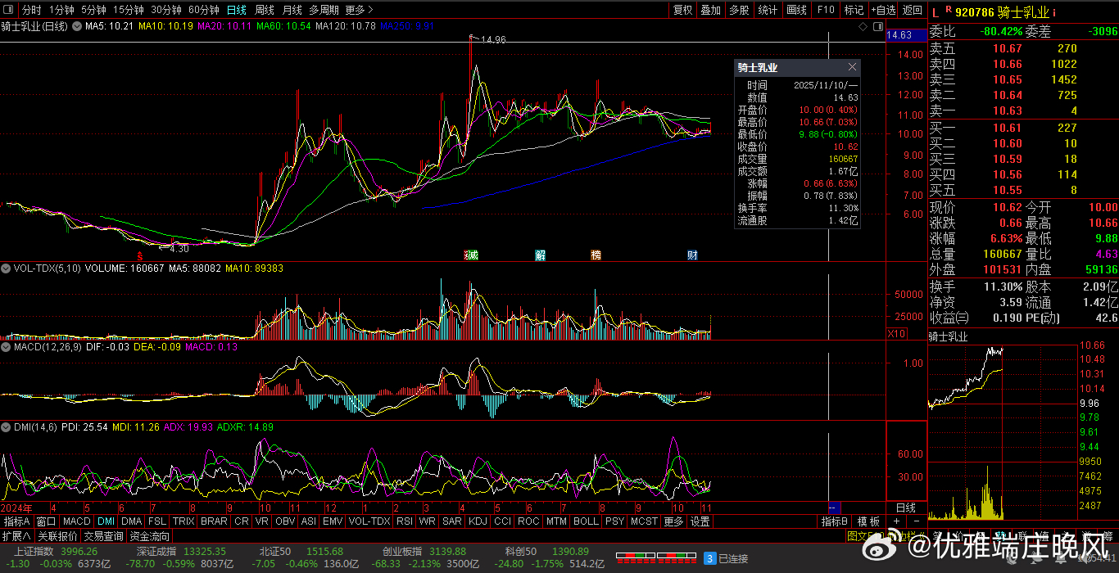1119x573 pixels.
Task: Toggle 叠加 overlay mode
Action: coord(710,10)
